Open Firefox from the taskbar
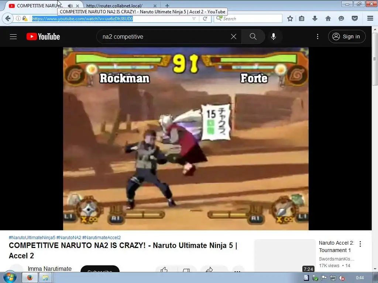 pyautogui.click(x=30, y=278)
